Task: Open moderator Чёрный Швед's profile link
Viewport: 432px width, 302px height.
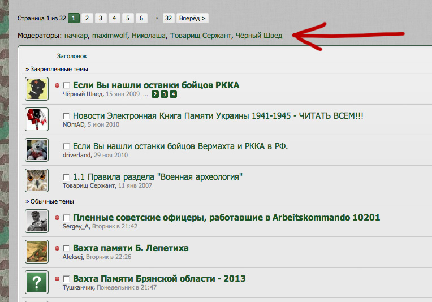Action: click(259, 36)
